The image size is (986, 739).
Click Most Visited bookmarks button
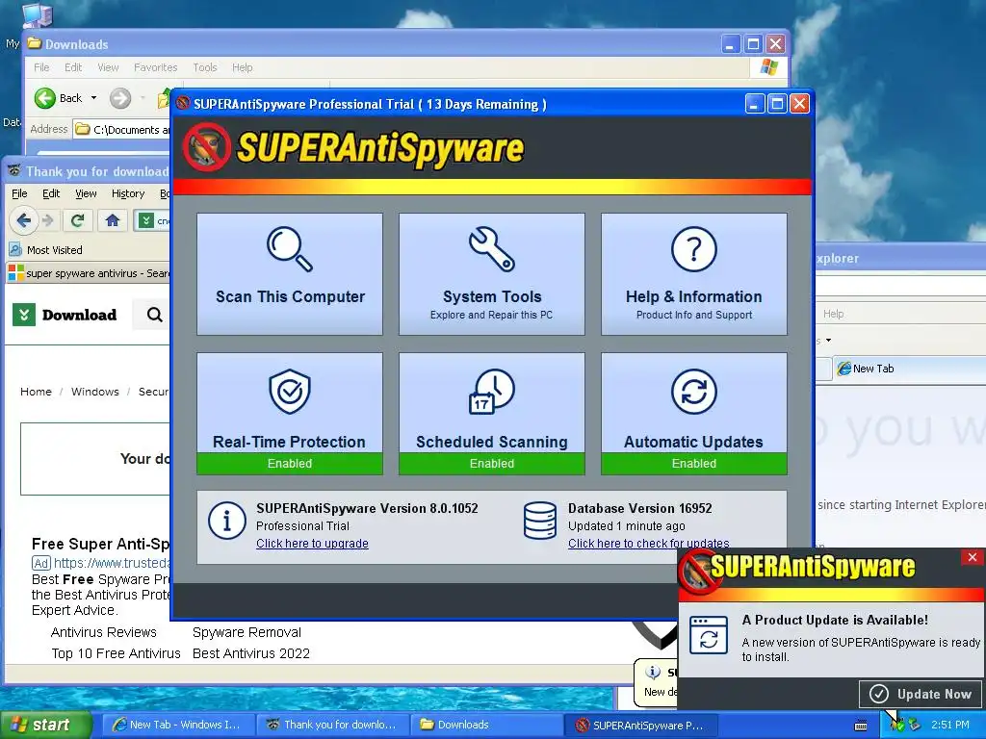(x=46, y=249)
